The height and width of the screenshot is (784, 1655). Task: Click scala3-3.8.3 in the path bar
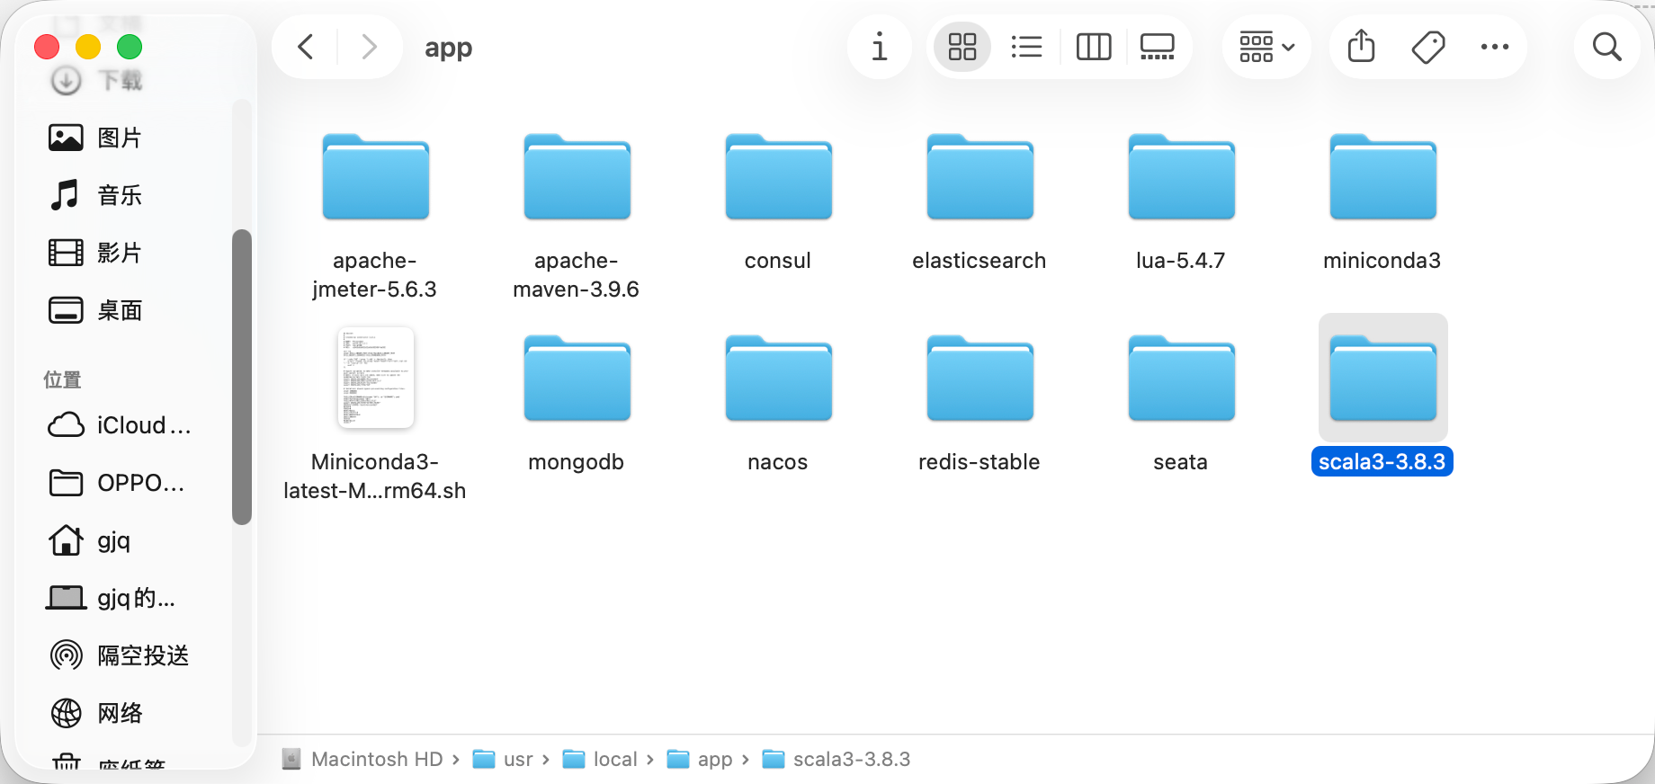tap(836, 760)
